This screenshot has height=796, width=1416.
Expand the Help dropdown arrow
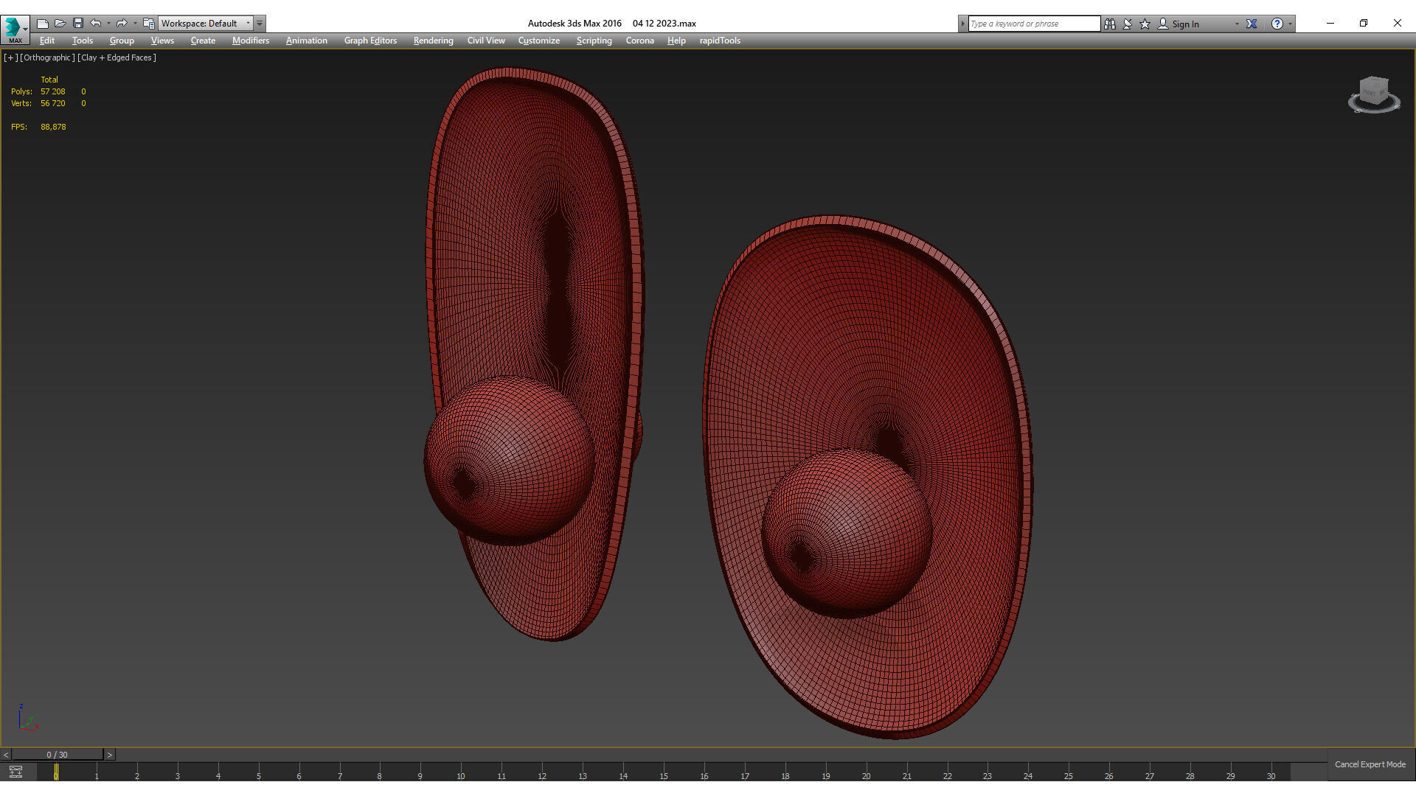point(1290,24)
